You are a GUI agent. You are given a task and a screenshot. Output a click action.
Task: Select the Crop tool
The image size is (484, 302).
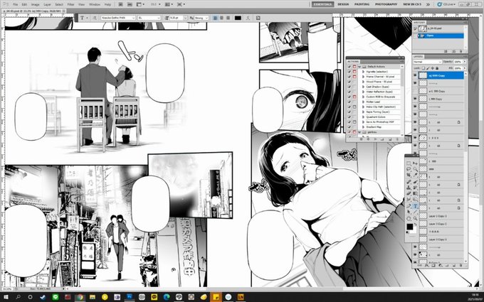point(409,175)
